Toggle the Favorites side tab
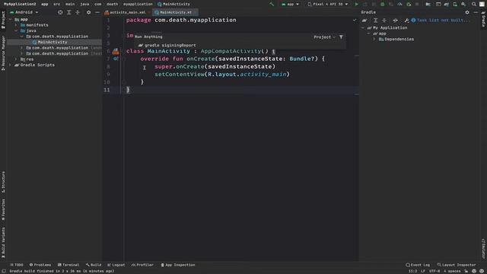Image resolution: width=487 pixels, height=274 pixels. (x=3, y=210)
